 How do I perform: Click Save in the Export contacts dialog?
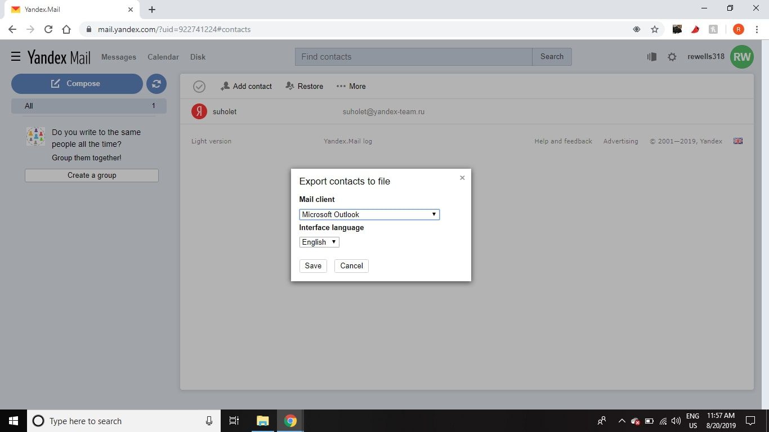(x=313, y=265)
